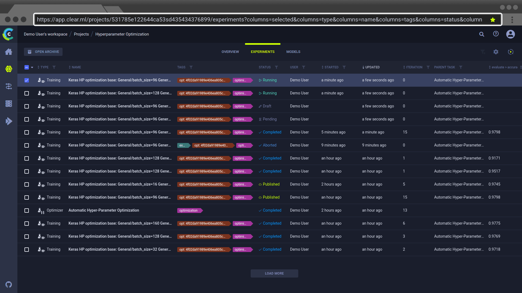Toggle the select-all header checkbox

point(27,67)
